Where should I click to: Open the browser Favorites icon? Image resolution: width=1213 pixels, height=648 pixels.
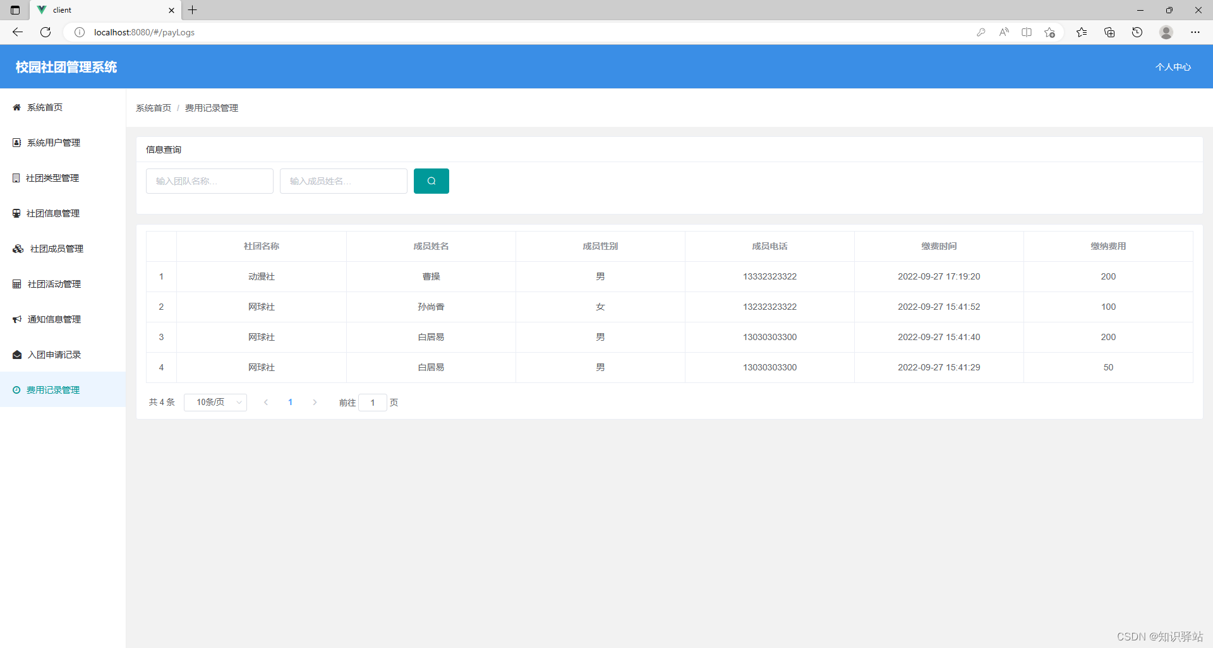point(1082,32)
